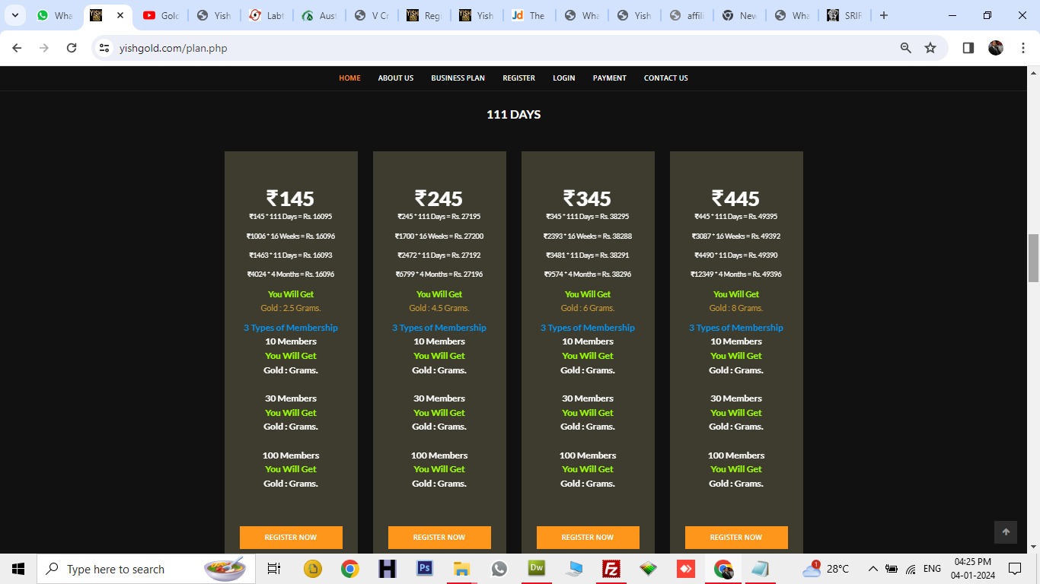The width and height of the screenshot is (1040, 584).
Task: Show hidden system tray icons
Action: pos(873,569)
